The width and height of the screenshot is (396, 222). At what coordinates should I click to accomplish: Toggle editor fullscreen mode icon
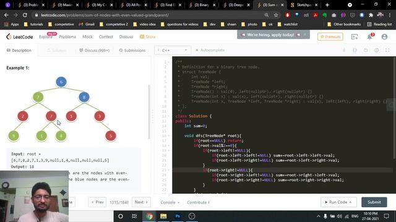click(x=387, y=51)
